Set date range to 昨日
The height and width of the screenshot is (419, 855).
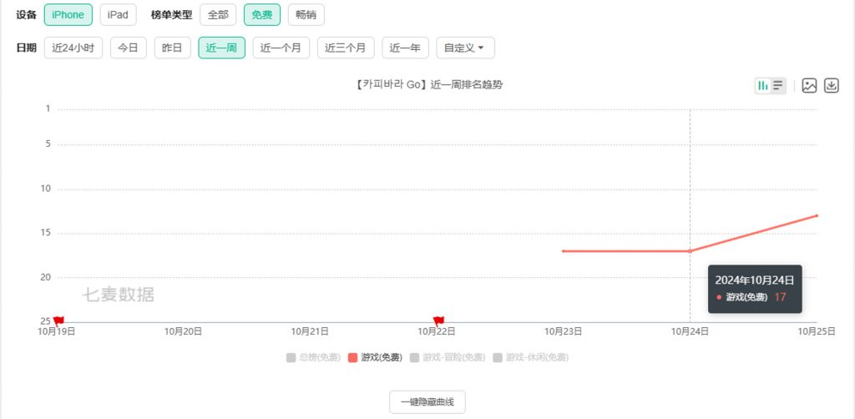pyautogui.click(x=172, y=48)
